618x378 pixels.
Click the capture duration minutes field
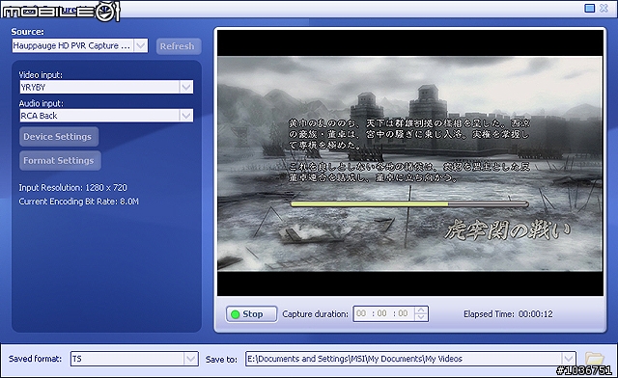(x=382, y=313)
